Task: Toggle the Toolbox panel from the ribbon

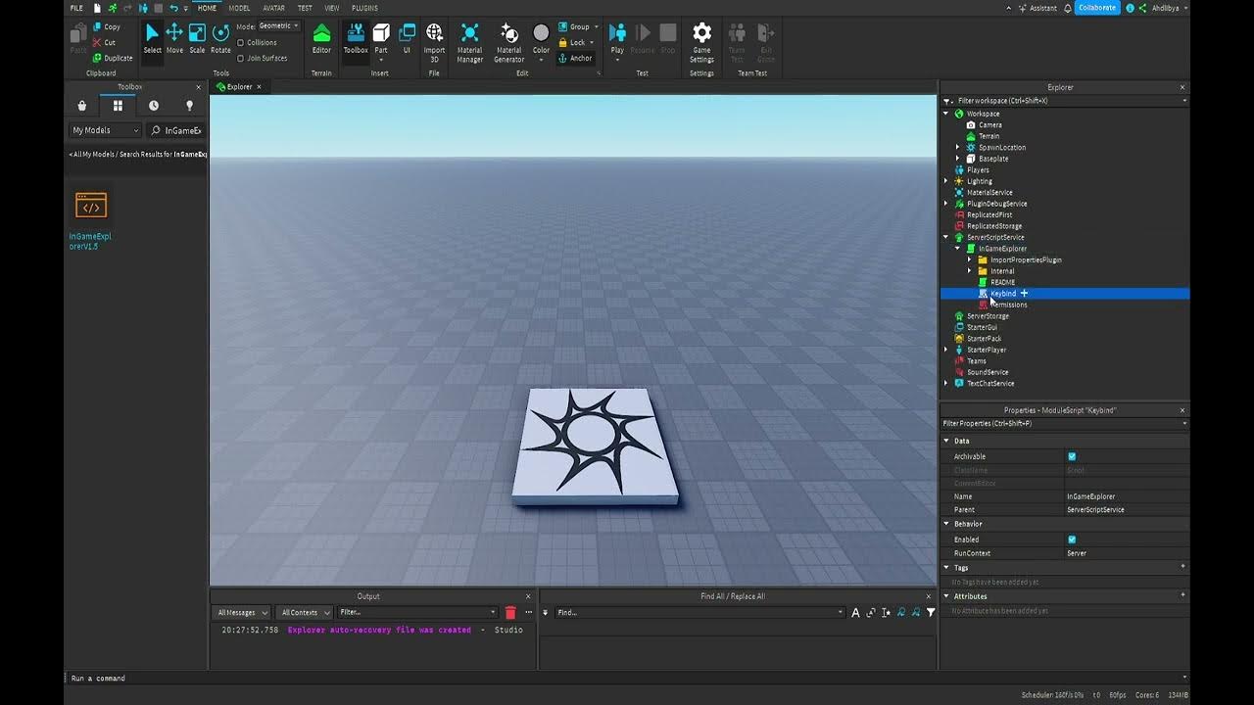Action: click(x=356, y=39)
